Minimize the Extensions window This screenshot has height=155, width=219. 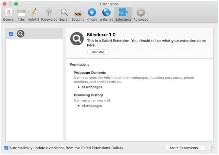click(10, 4)
